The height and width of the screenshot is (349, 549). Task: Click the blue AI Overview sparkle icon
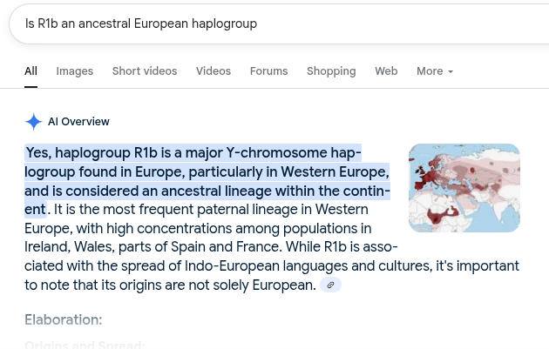coord(33,122)
